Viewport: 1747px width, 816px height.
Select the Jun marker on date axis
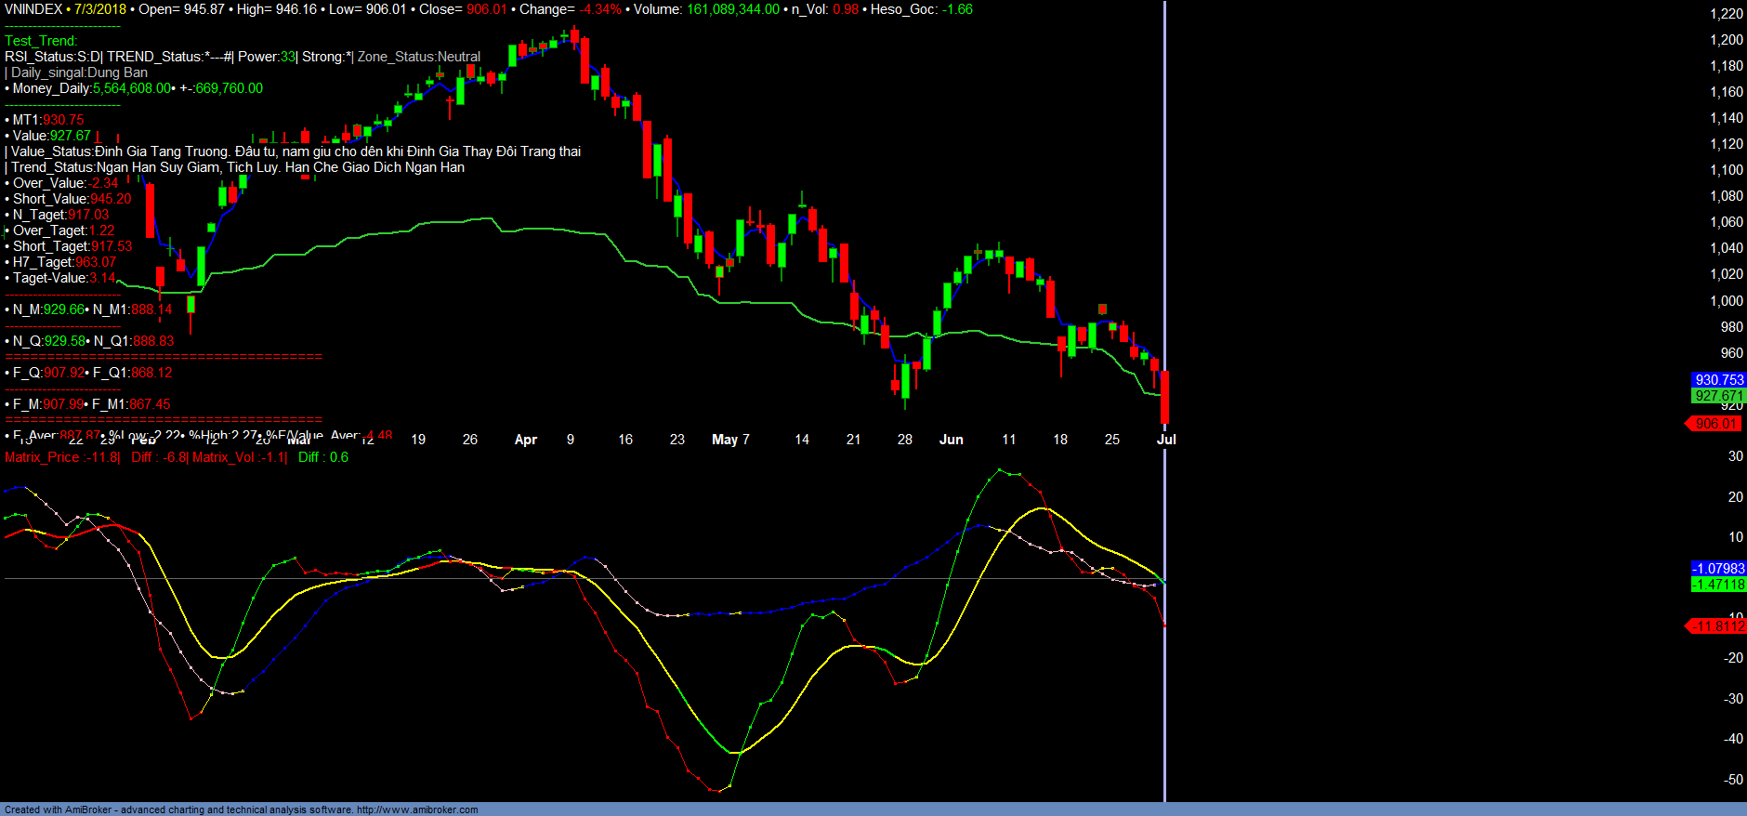click(951, 440)
